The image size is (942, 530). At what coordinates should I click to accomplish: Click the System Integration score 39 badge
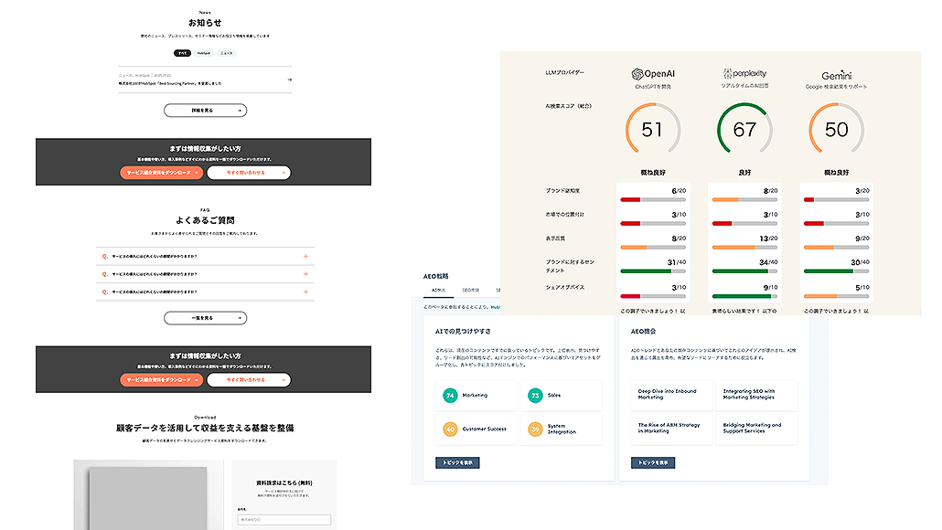[535, 429]
